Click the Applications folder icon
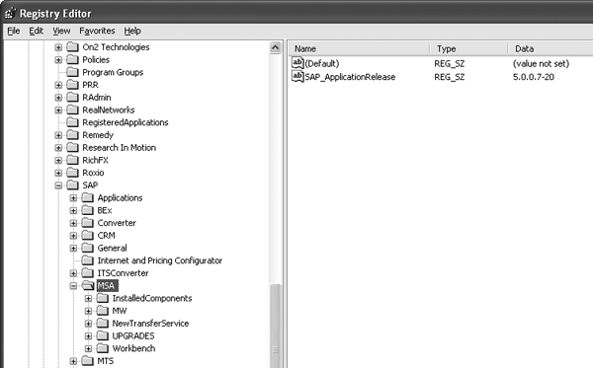The image size is (593, 368). [87, 197]
